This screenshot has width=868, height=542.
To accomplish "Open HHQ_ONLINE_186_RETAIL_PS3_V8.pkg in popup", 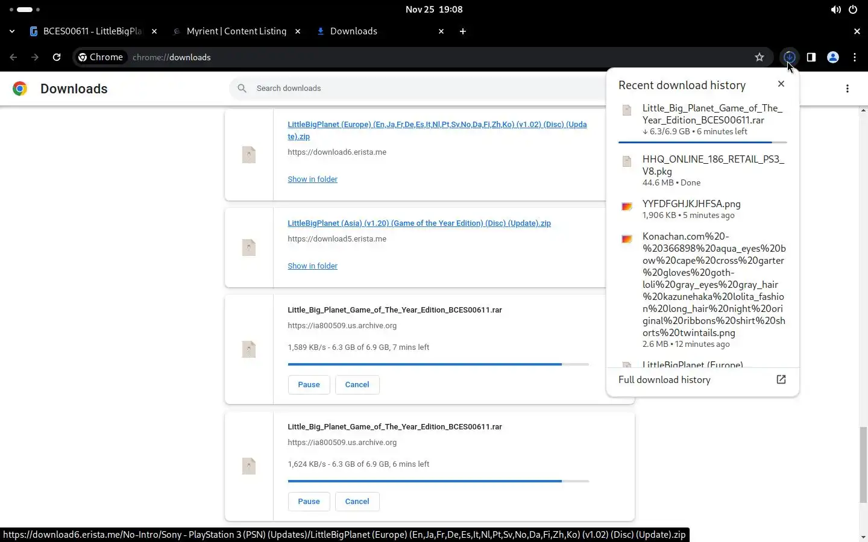I will pos(703,171).
